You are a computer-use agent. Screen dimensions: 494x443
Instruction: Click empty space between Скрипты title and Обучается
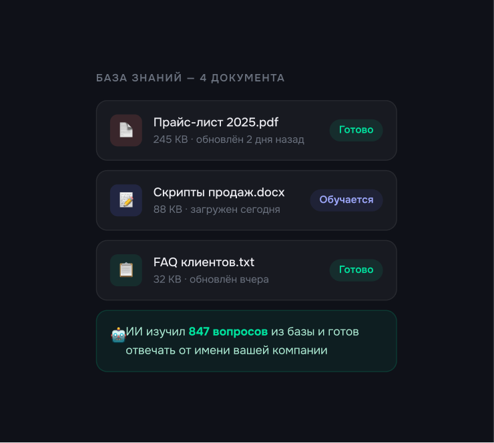tap(297, 200)
